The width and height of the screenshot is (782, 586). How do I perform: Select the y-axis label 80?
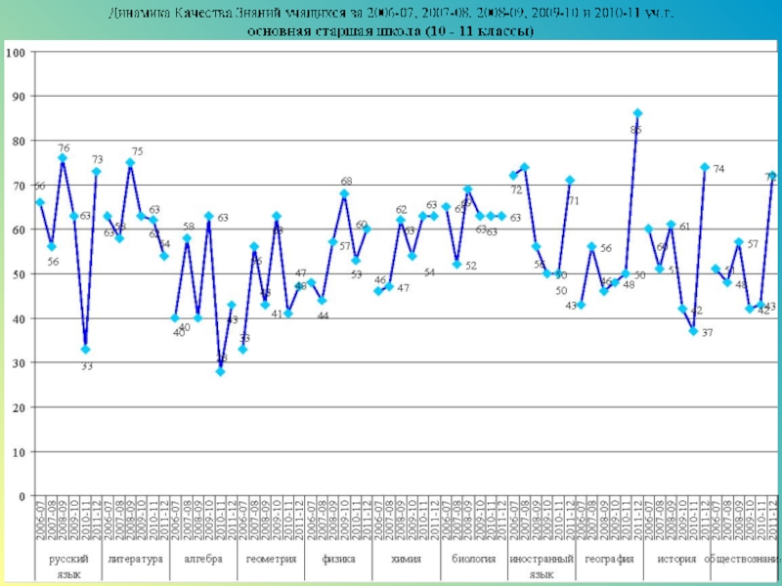[x=19, y=141]
